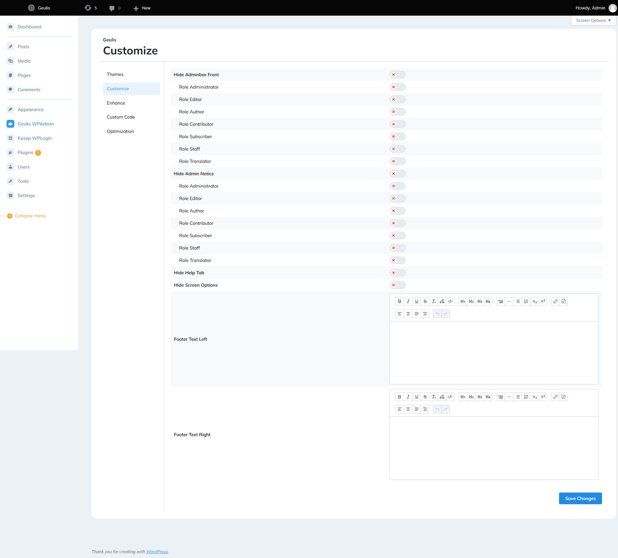This screenshot has width=618, height=558.
Task: Click Insert link in Footer Text Right editor
Action: point(555,397)
